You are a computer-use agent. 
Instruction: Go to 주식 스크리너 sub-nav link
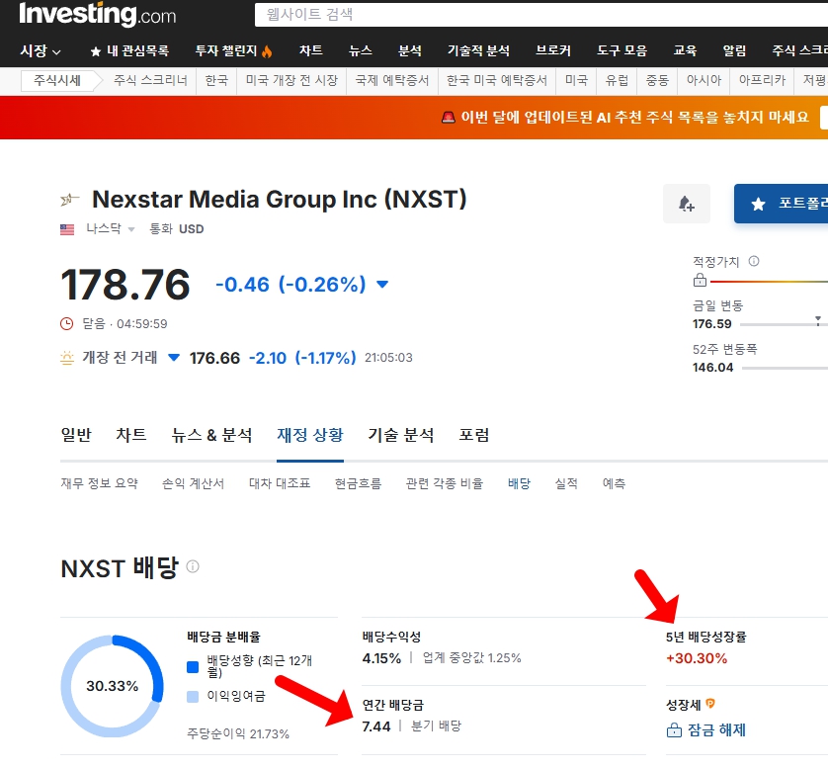click(x=150, y=80)
